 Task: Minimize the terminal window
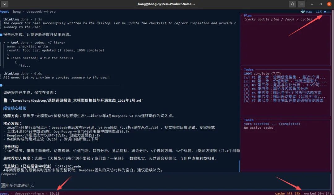(x=312, y=4)
